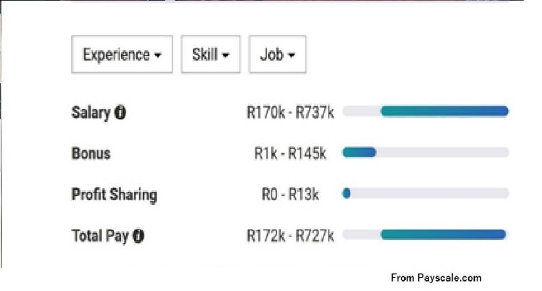
Task: Select the Bonus label
Action: click(x=91, y=153)
